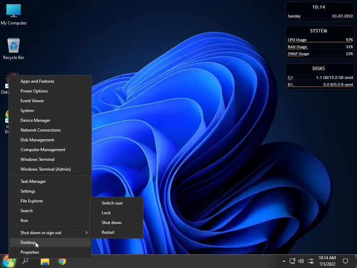The width and height of the screenshot is (357, 268).
Task: Choose Shut down in submenu
Action: (116, 223)
